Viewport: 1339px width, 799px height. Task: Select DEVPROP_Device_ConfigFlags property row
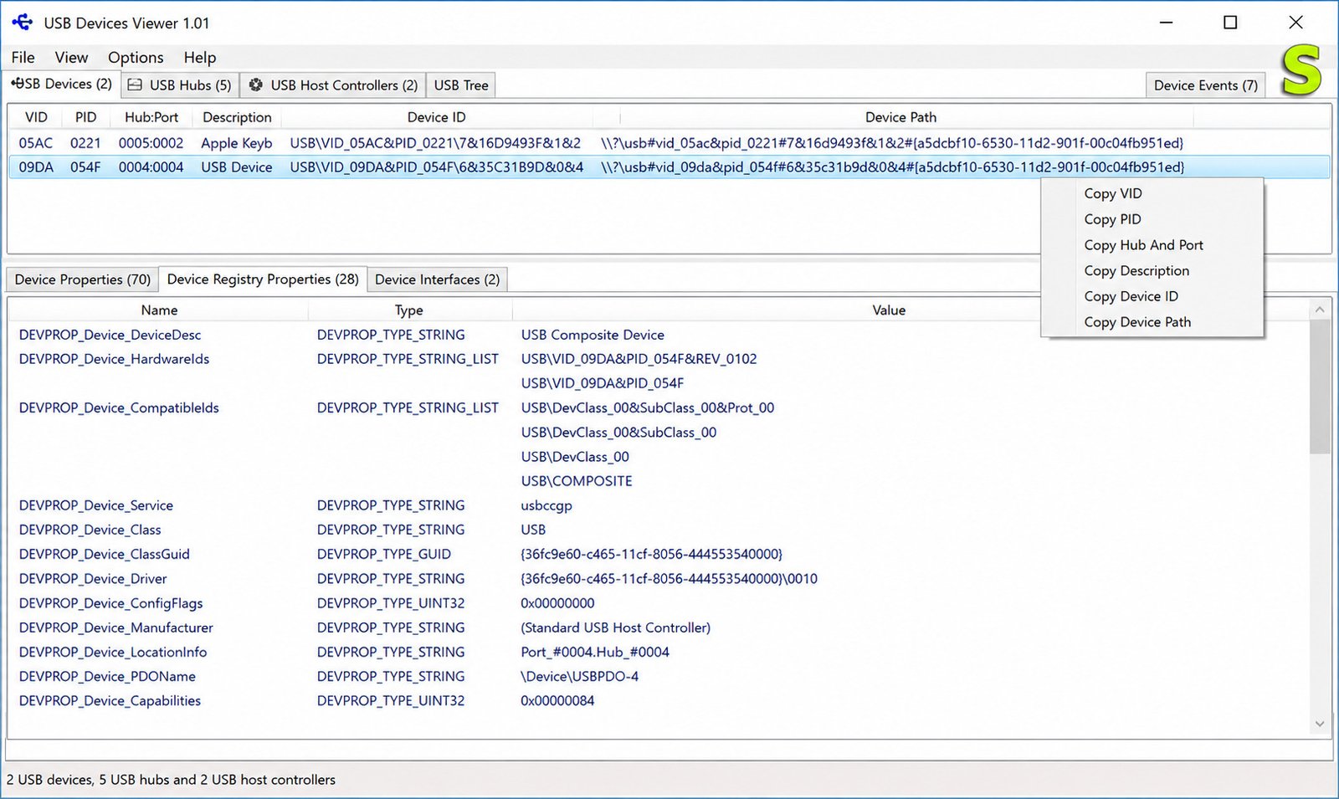point(658,603)
